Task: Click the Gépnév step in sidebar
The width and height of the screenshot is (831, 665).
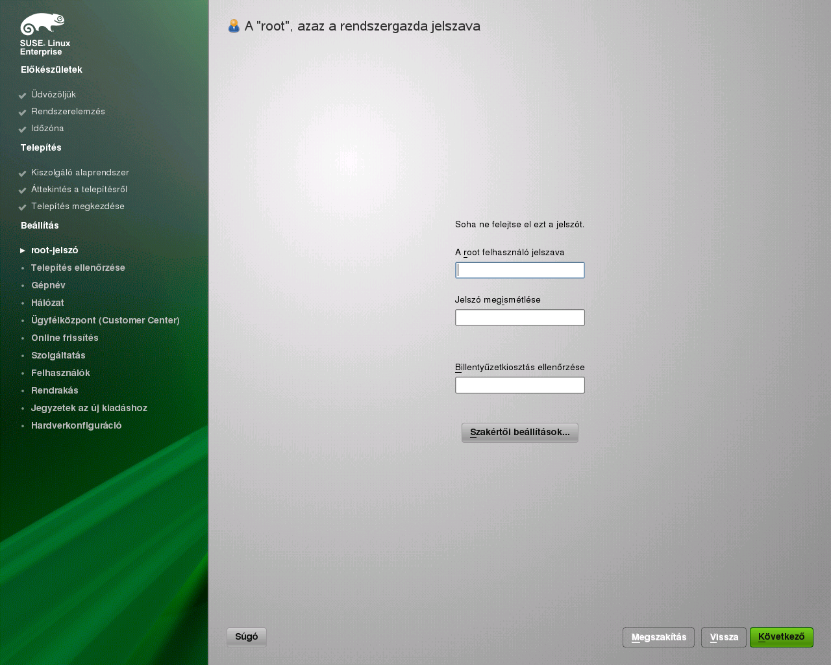Action: pos(48,285)
